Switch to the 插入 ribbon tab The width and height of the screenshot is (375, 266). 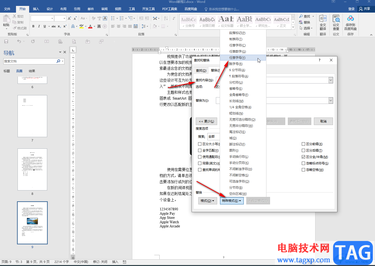coord(36,9)
